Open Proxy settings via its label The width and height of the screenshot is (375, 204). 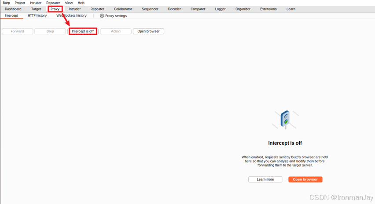pos(116,16)
